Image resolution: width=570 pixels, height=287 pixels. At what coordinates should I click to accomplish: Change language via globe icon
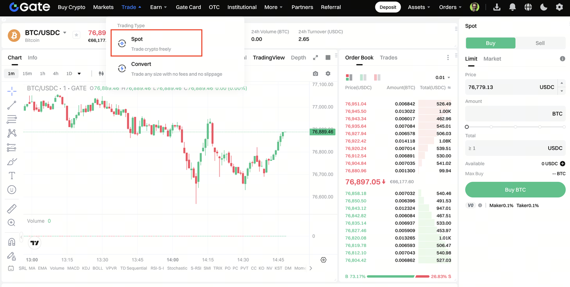(x=528, y=7)
